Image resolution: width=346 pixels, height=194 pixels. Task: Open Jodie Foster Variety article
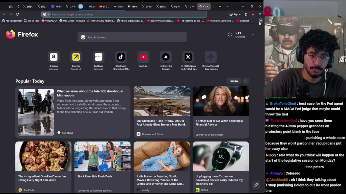tap(161, 168)
